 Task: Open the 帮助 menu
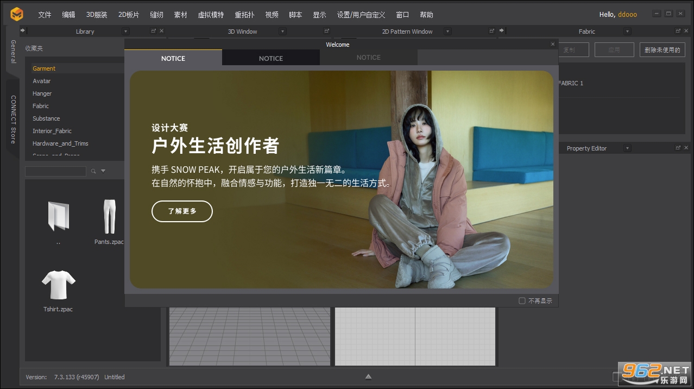click(x=426, y=15)
